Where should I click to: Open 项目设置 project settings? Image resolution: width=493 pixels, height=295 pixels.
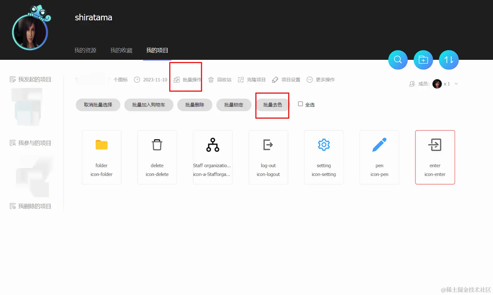286,80
